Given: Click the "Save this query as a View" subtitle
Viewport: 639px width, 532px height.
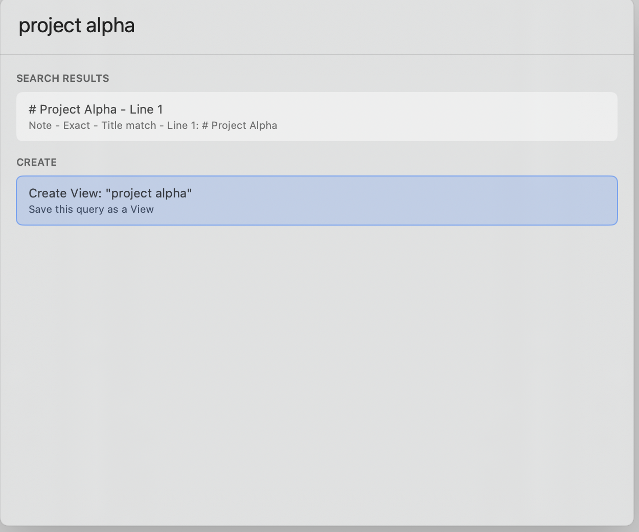Looking at the screenshot, I should [91, 210].
